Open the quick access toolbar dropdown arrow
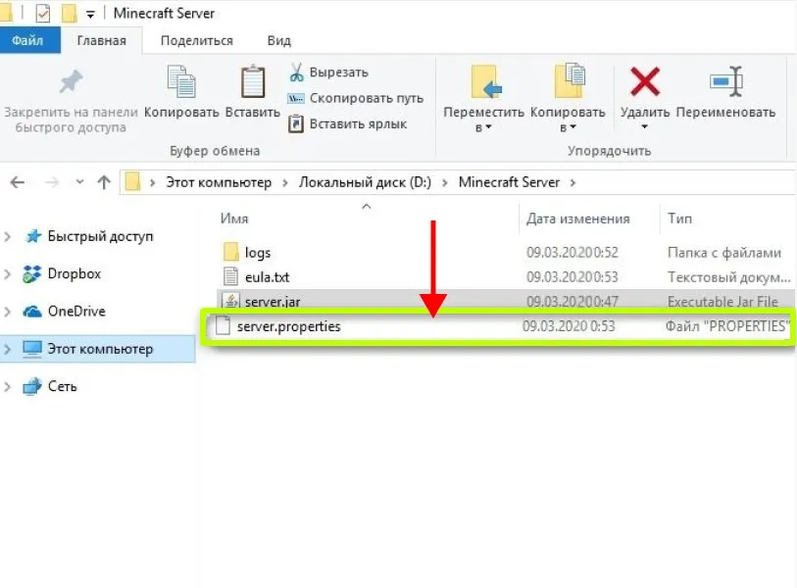 (x=90, y=15)
